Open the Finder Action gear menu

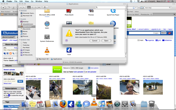(x=45, y=7)
